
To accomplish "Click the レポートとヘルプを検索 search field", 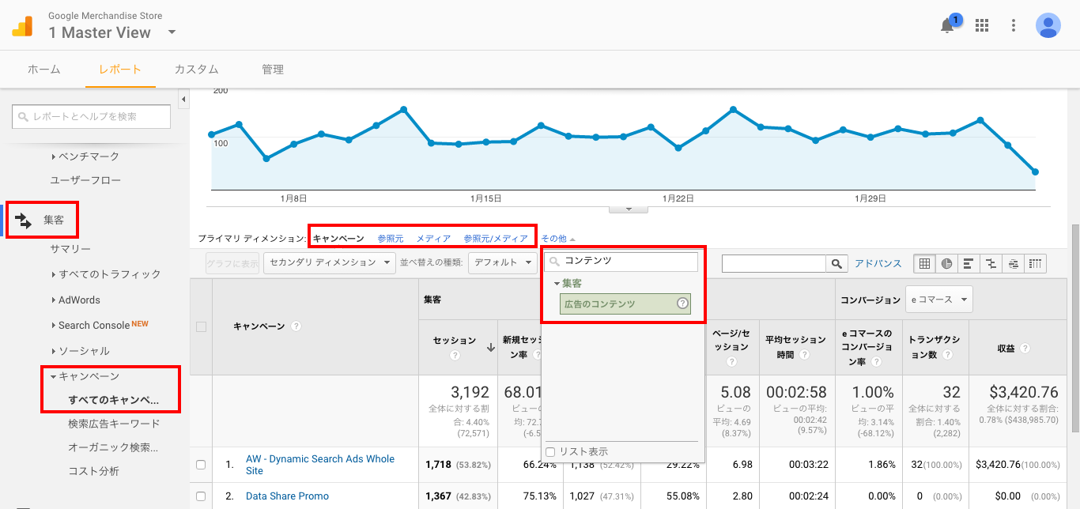I will pyautogui.click(x=91, y=116).
